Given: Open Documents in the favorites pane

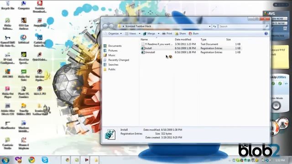Looking at the screenshot, I should [113, 46].
